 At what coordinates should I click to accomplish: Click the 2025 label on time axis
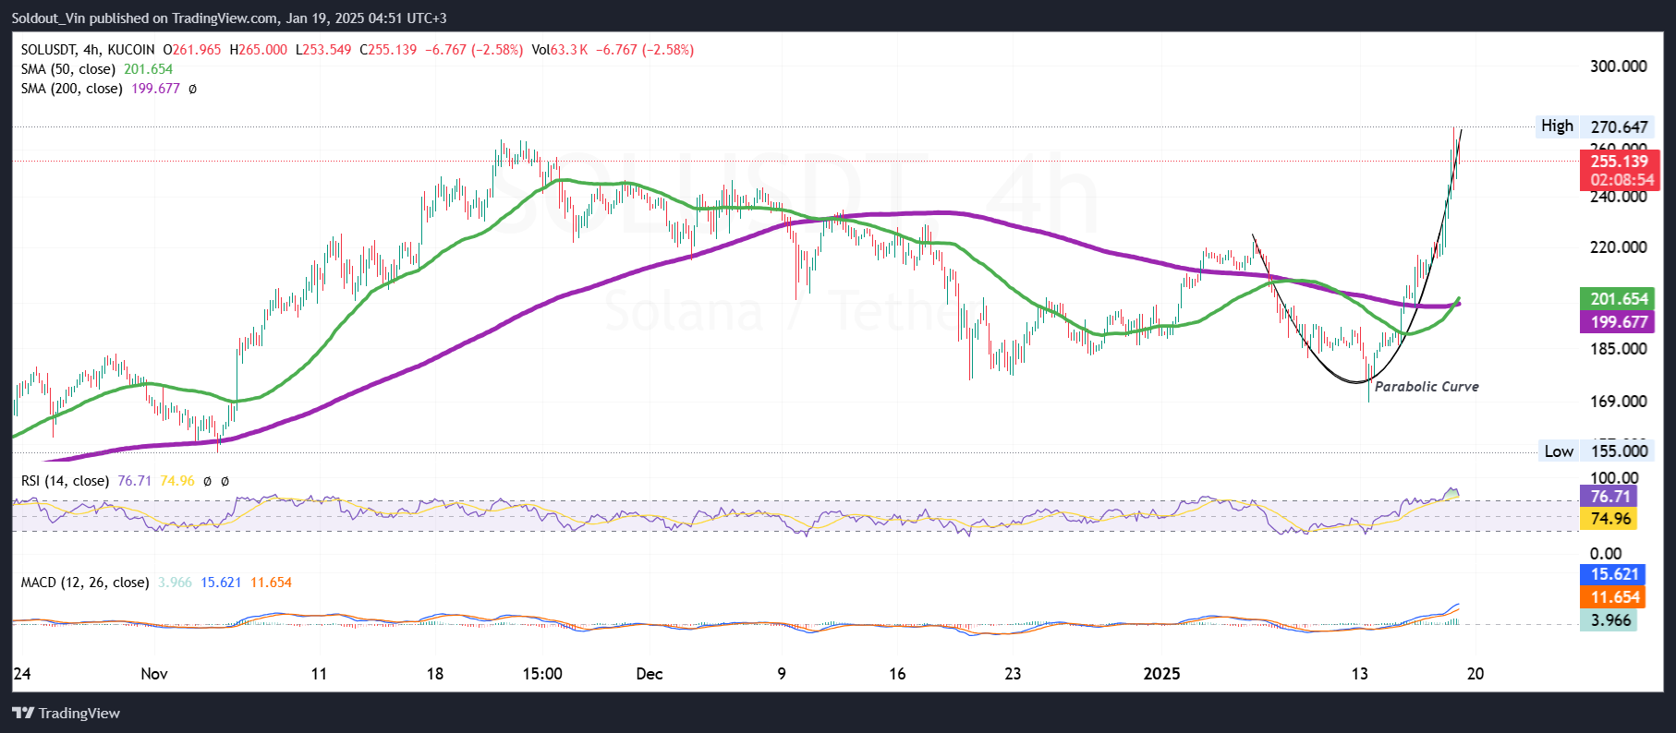coord(1161,674)
